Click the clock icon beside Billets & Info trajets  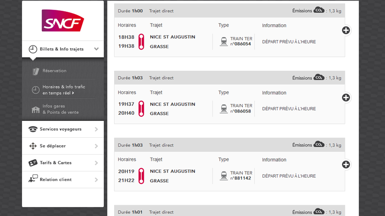click(x=33, y=49)
